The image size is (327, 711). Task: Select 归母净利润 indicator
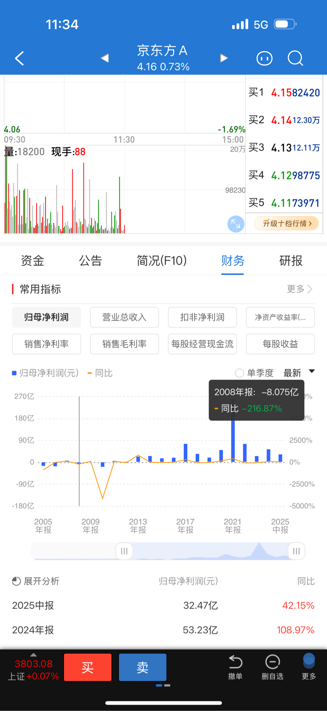pyautogui.click(x=46, y=317)
